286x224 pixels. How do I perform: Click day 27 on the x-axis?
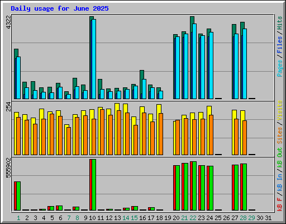[x=235, y=218]
